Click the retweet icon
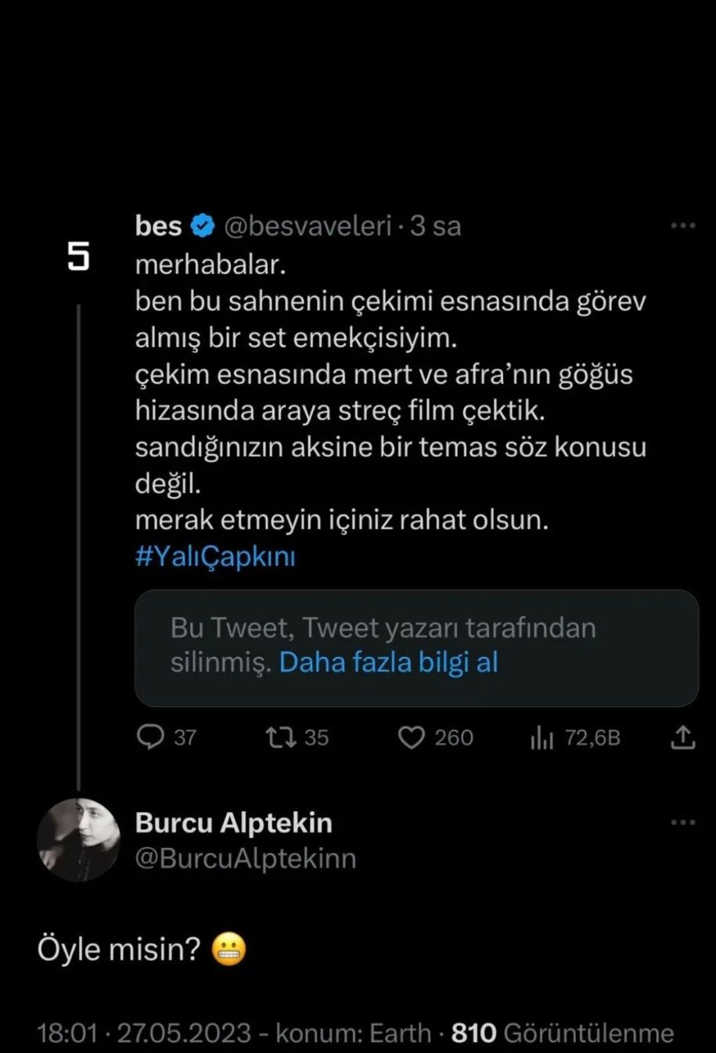Image resolution: width=716 pixels, height=1053 pixels. click(279, 737)
